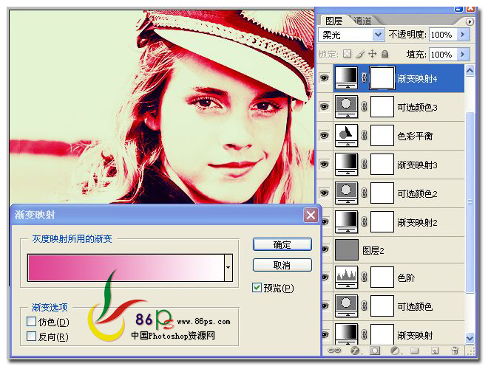Select the 可选颜色2 layer name
This screenshot has width=488, height=369.
click(417, 194)
